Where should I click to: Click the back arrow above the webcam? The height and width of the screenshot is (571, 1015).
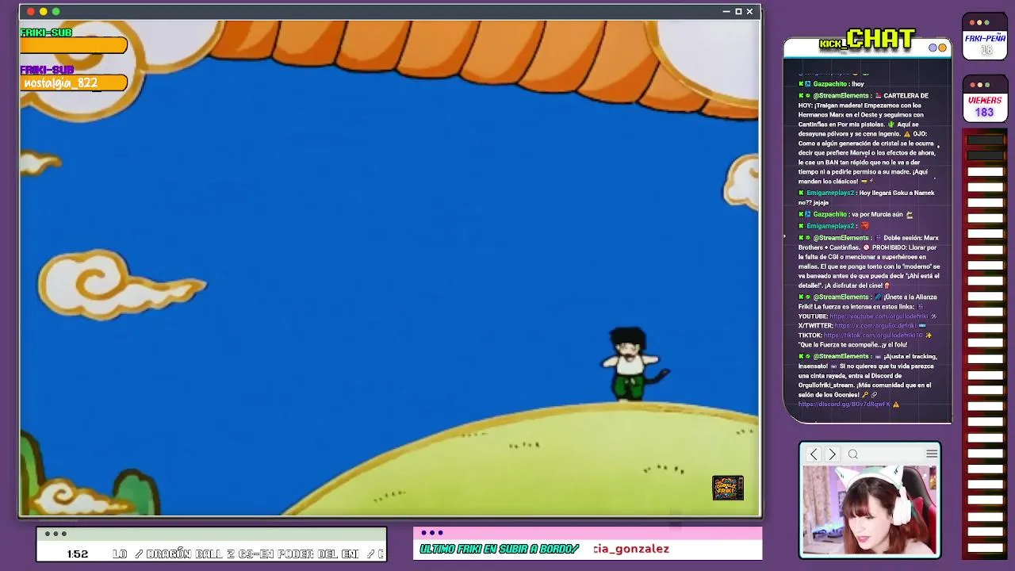814,454
